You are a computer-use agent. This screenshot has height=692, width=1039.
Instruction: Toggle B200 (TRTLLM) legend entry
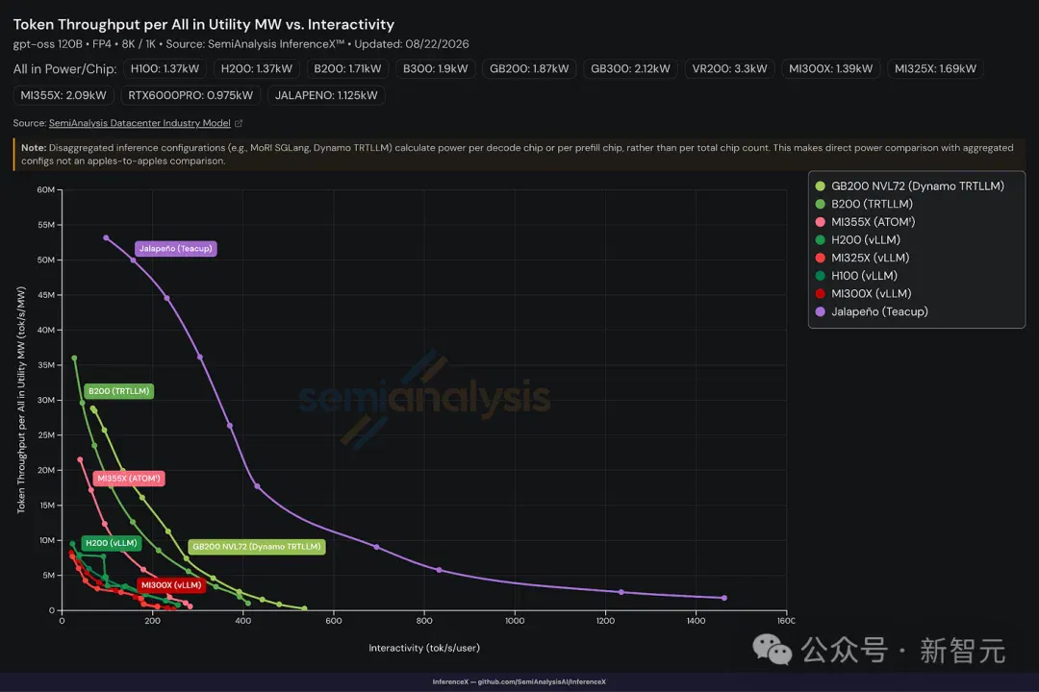[x=864, y=204]
